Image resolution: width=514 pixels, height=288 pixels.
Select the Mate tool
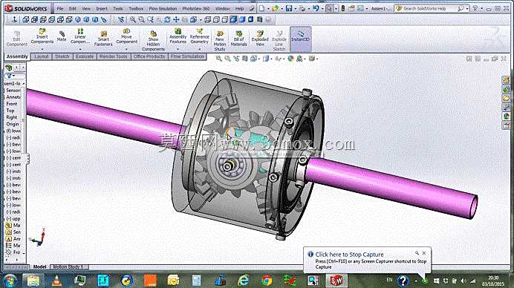(x=62, y=36)
